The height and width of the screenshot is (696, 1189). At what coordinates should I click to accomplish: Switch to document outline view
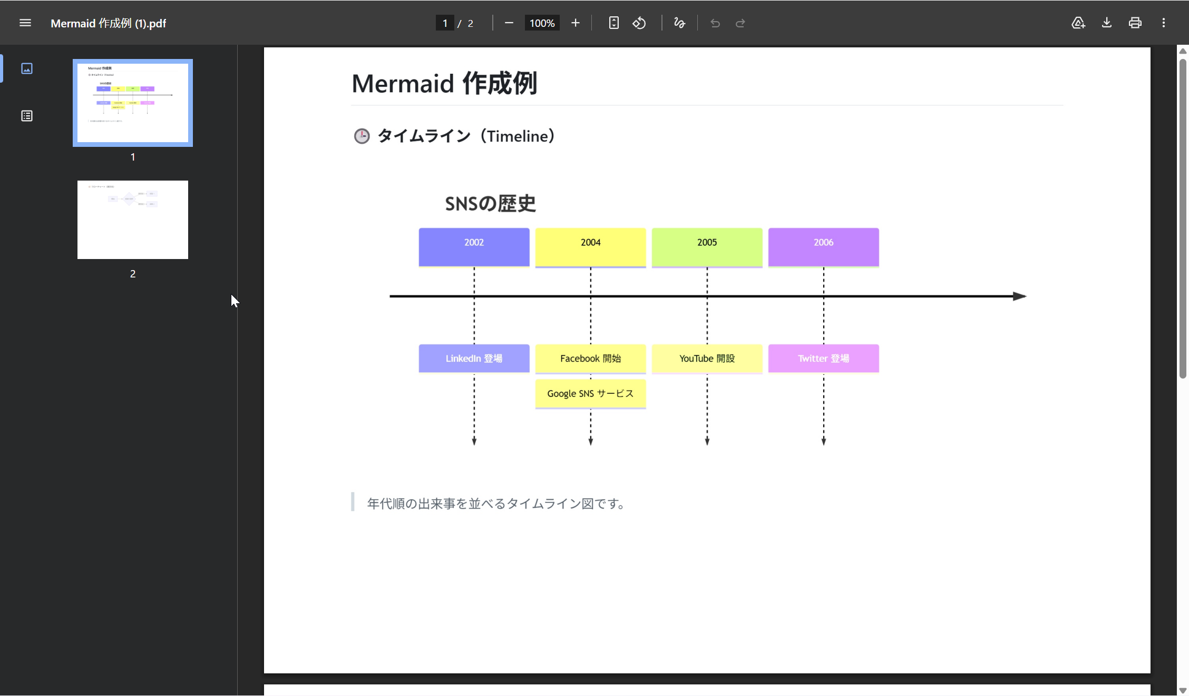click(x=27, y=116)
